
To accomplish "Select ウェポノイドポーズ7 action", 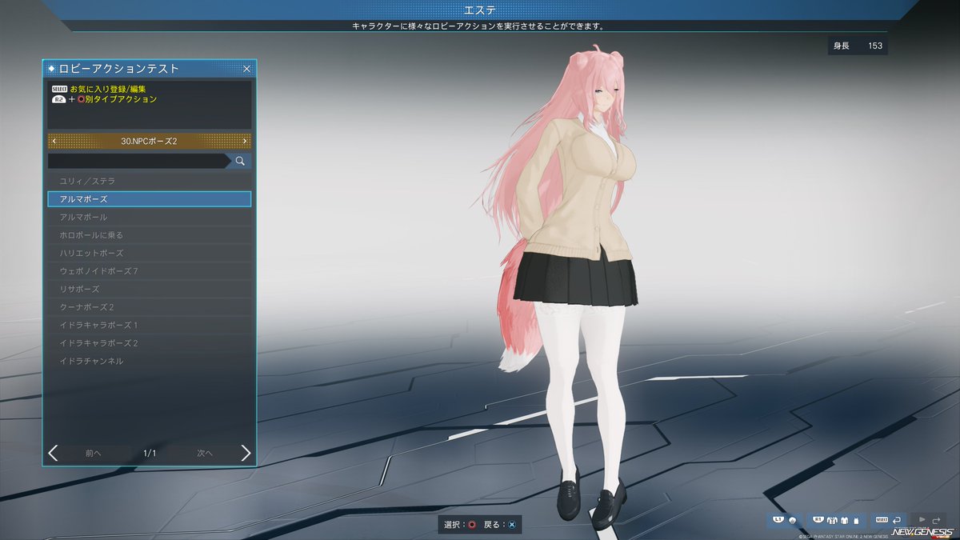I will tap(150, 271).
